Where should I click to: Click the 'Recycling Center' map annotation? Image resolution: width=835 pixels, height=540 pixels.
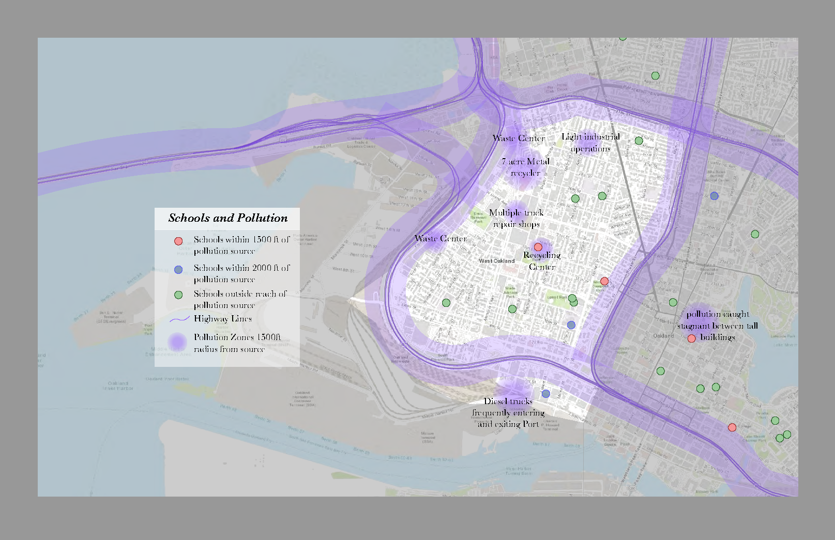point(542,261)
